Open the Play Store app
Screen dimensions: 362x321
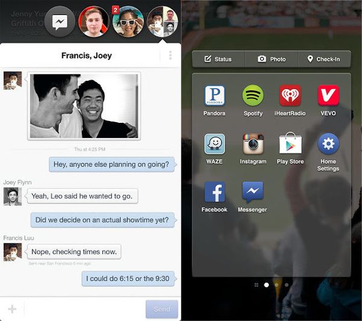tap(290, 145)
